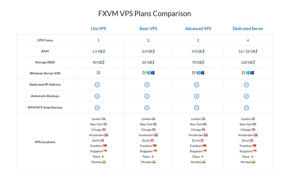Click the Swiss flag beside Zurich in Advanced VPS
Screen dimensions: 287x180
tap(203, 141)
